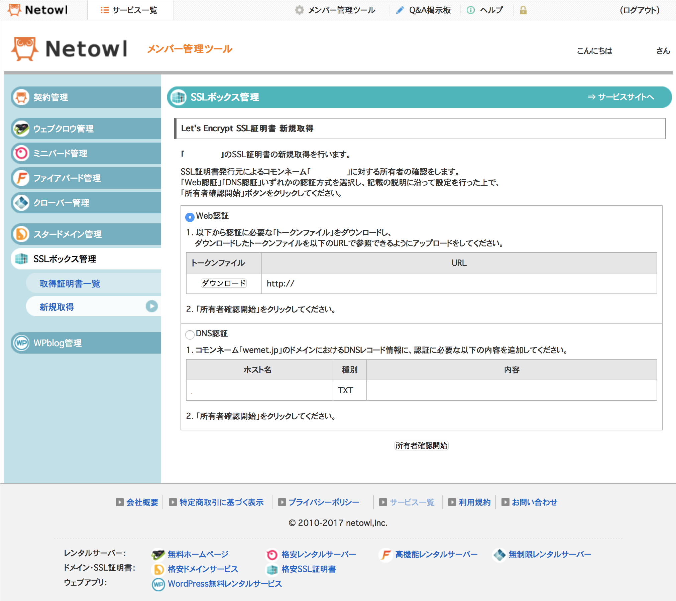Image resolution: width=676 pixels, height=601 pixels.
Task: Click the info icon beside ヘルプ
Action: pyautogui.click(x=470, y=10)
